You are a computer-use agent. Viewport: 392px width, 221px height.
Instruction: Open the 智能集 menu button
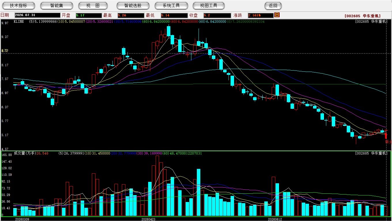[56, 5]
